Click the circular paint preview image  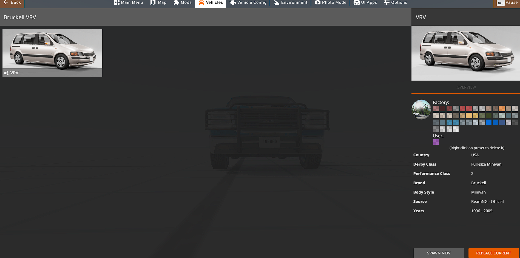pyautogui.click(x=421, y=109)
